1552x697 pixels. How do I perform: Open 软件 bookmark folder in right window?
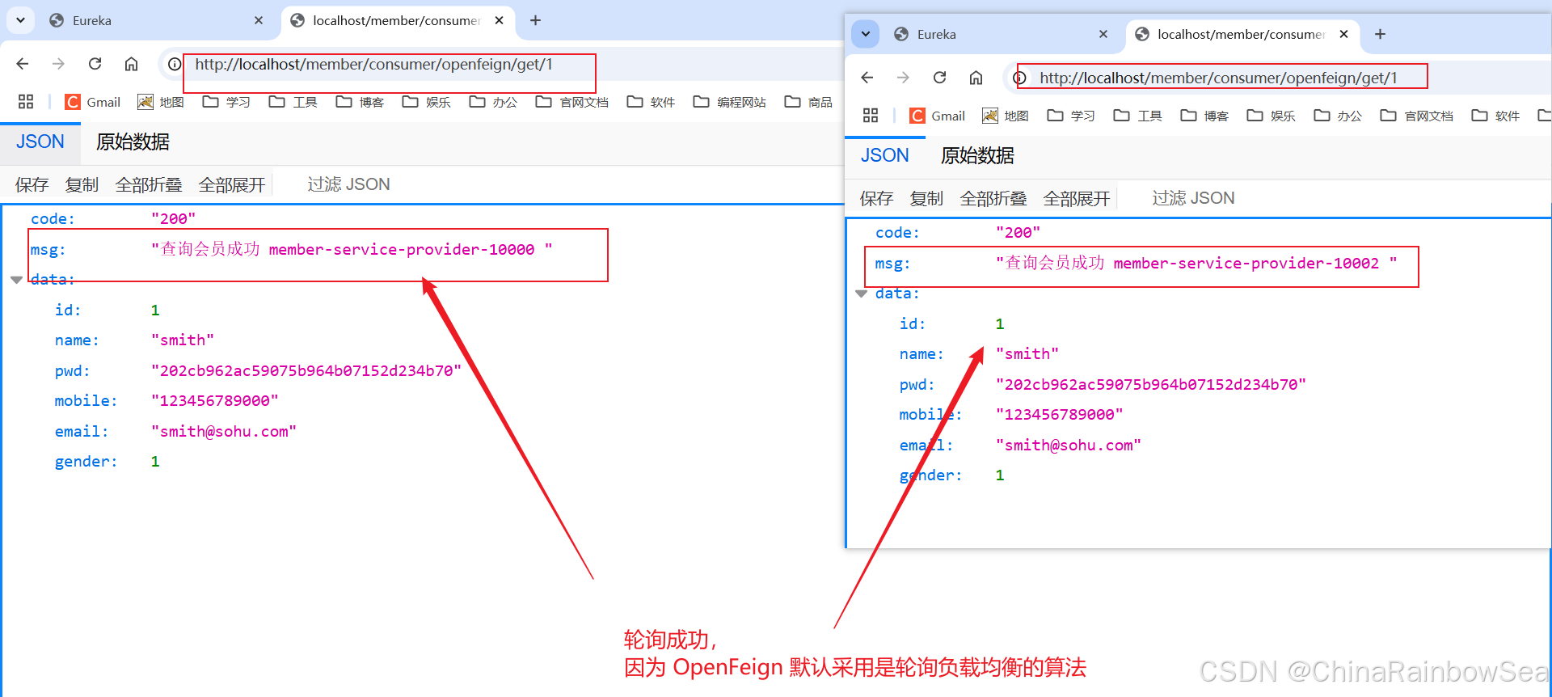[x=1495, y=116]
